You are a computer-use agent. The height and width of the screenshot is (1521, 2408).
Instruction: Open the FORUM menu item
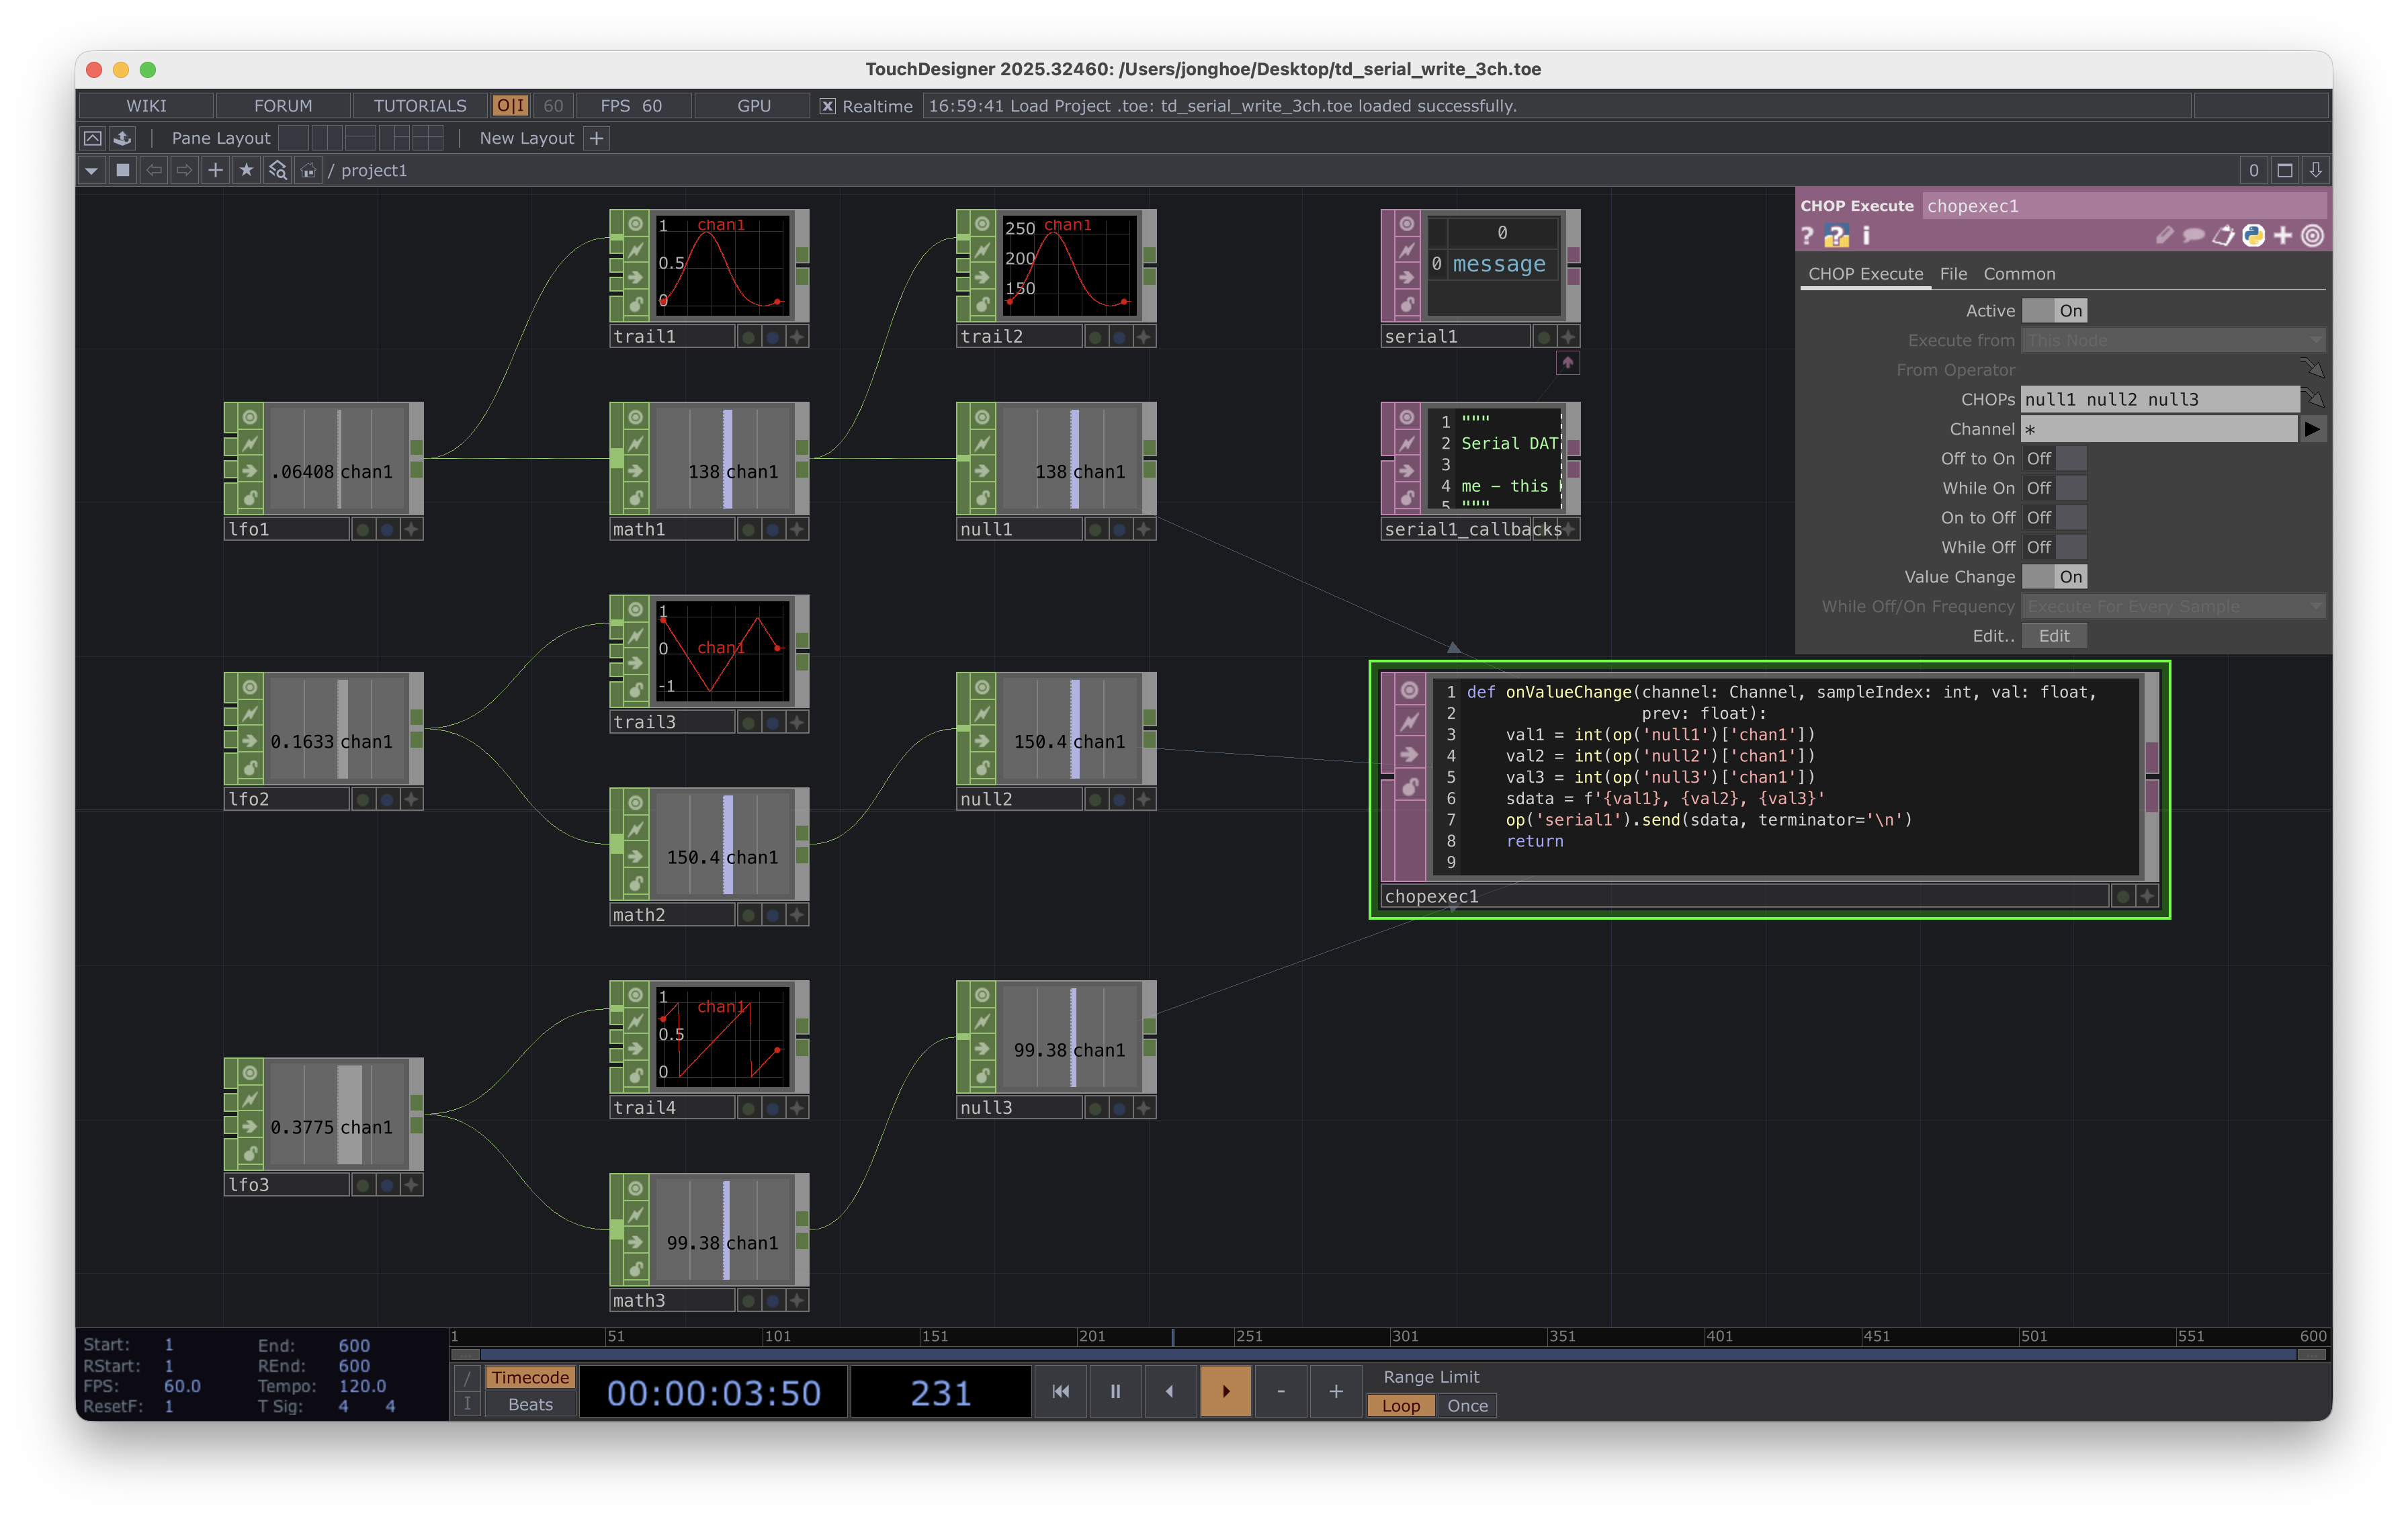[x=283, y=106]
